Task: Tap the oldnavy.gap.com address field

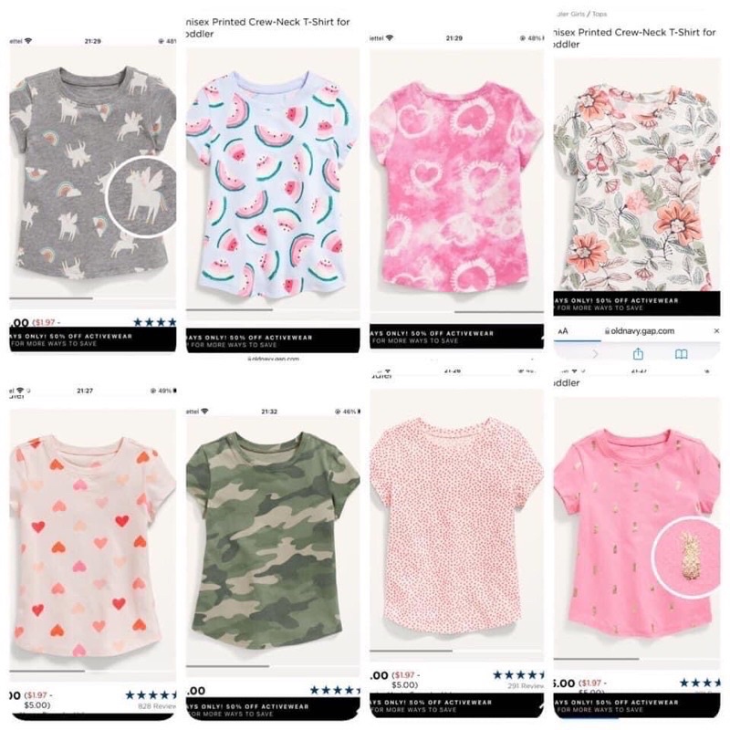Action: click(640, 331)
